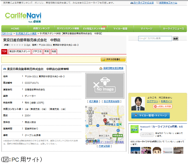Zoom in the map with plus button
The width and height of the screenshot is (188, 164).
pyautogui.click(x=90, y=120)
